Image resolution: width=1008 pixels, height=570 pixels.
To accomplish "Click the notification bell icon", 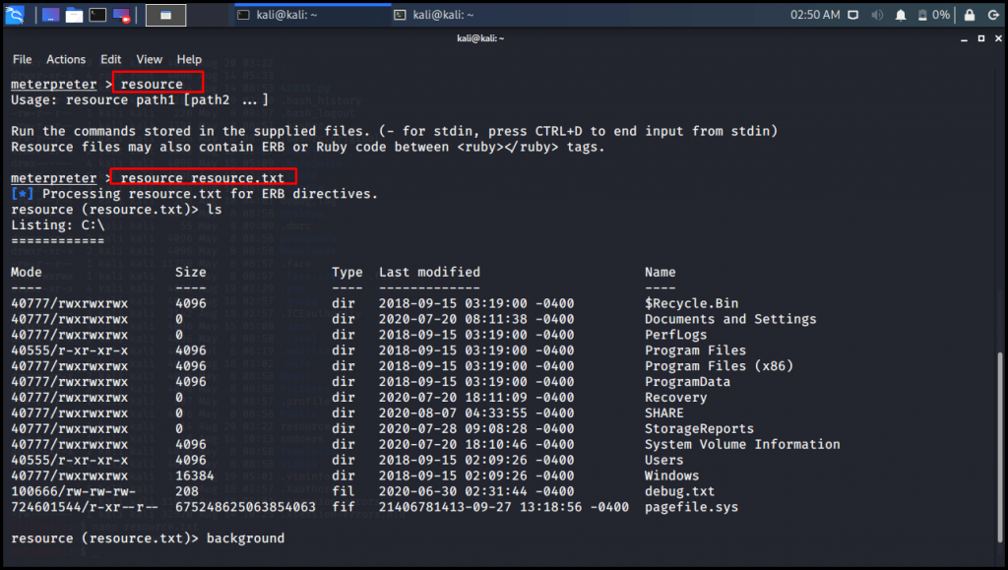I will (x=901, y=15).
